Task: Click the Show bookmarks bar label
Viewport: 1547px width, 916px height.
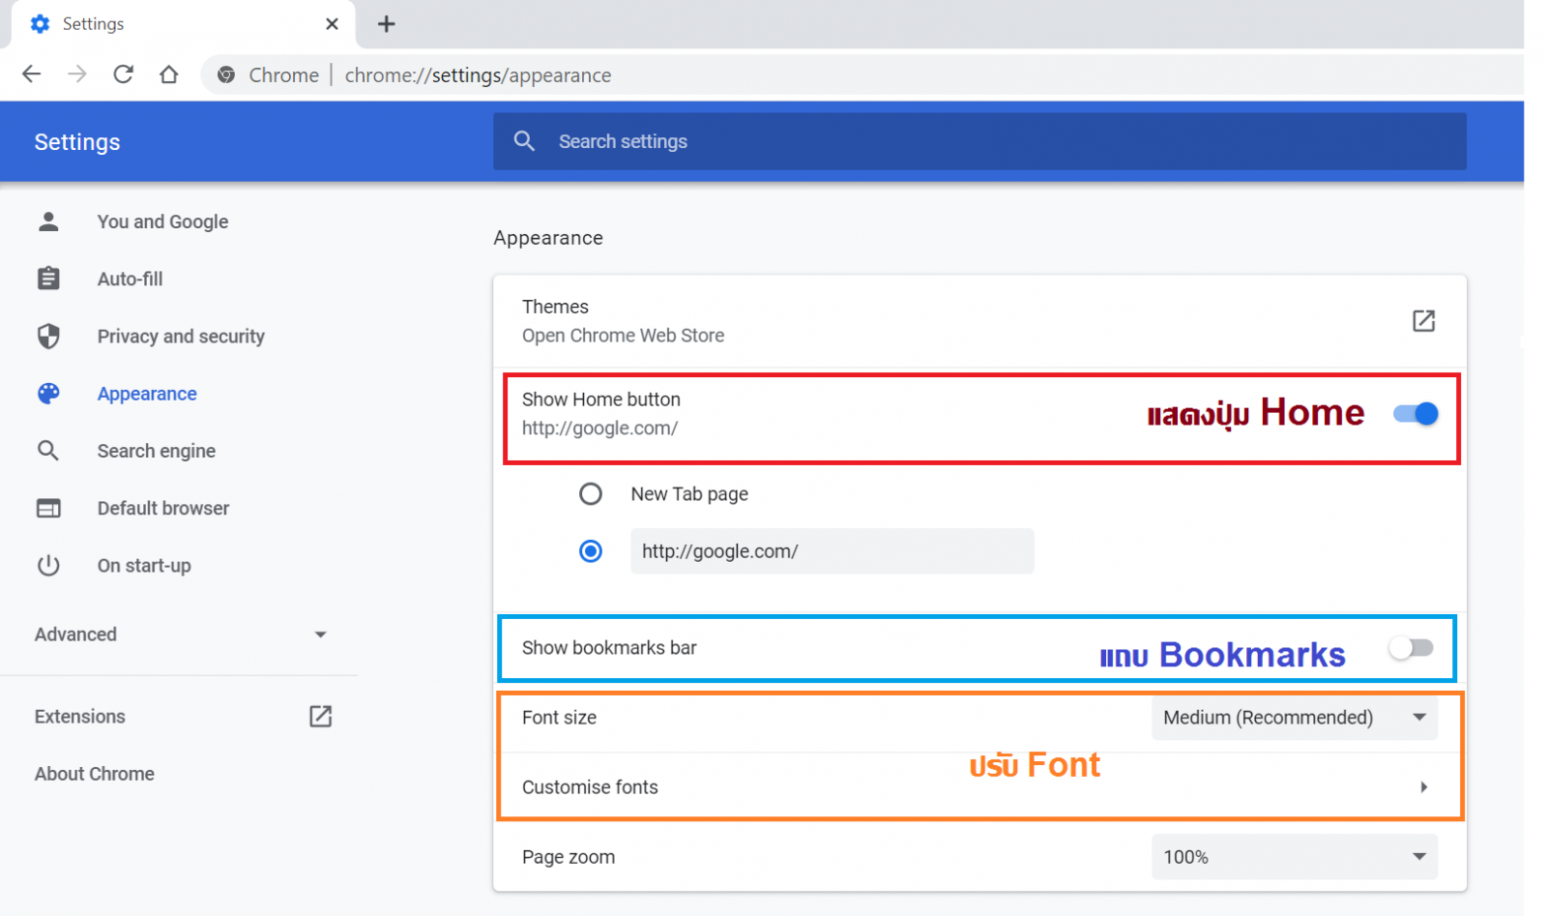Action: (609, 648)
